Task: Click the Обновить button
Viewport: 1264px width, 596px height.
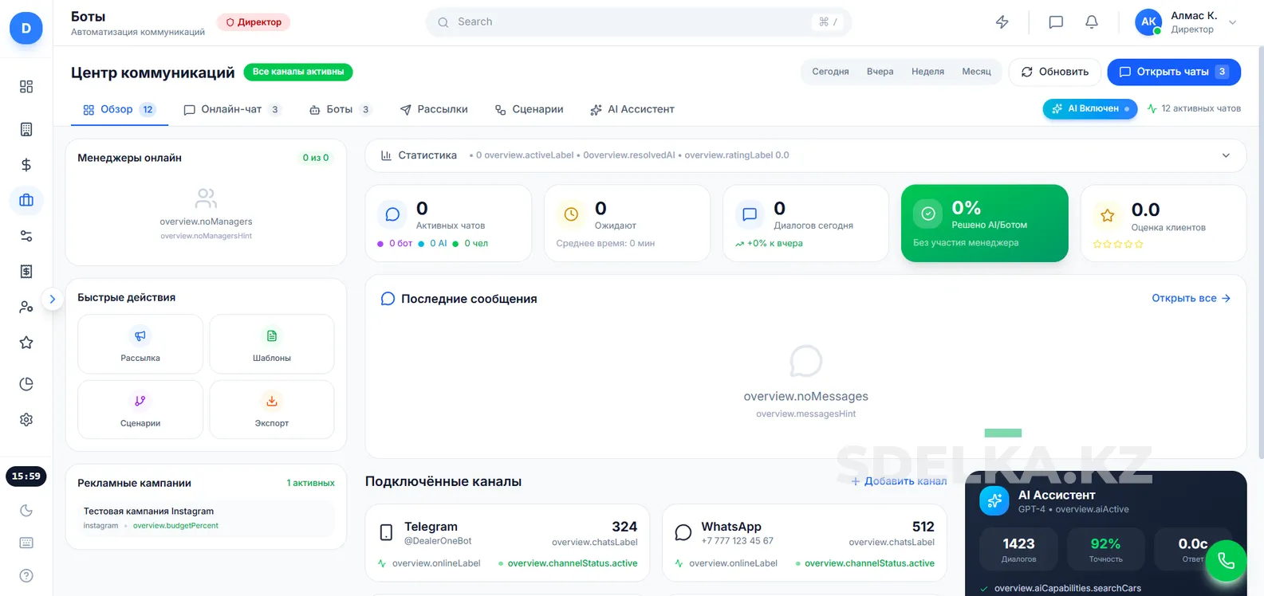Action: pos(1054,72)
